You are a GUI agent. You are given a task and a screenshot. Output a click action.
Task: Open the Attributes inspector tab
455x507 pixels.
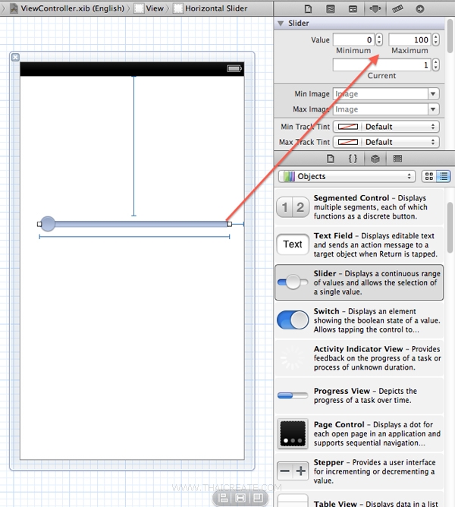(375, 9)
